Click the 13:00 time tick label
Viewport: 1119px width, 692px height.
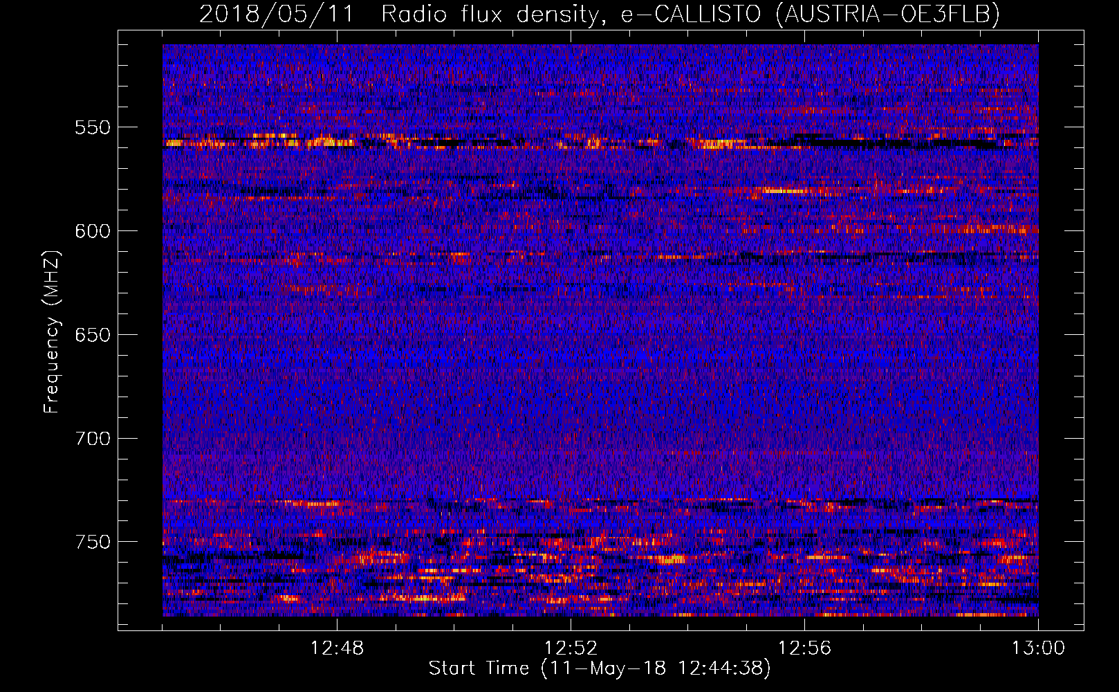pos(1039,648)
